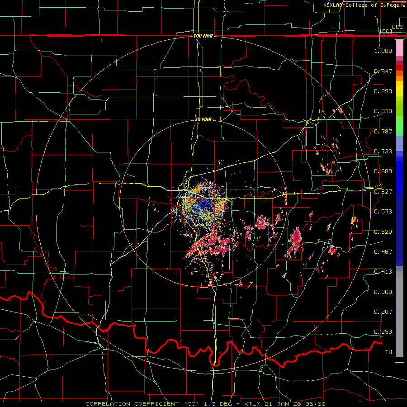Image resolution: width=407 pixels, height=407 pixels.
Task: Click the 0.573 scale value
Action: (x=383, y=211)
